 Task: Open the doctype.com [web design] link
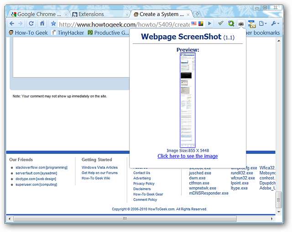pos(36,179)
